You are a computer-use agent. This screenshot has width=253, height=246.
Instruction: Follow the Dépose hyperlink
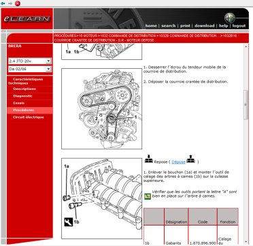coord(178,162)
